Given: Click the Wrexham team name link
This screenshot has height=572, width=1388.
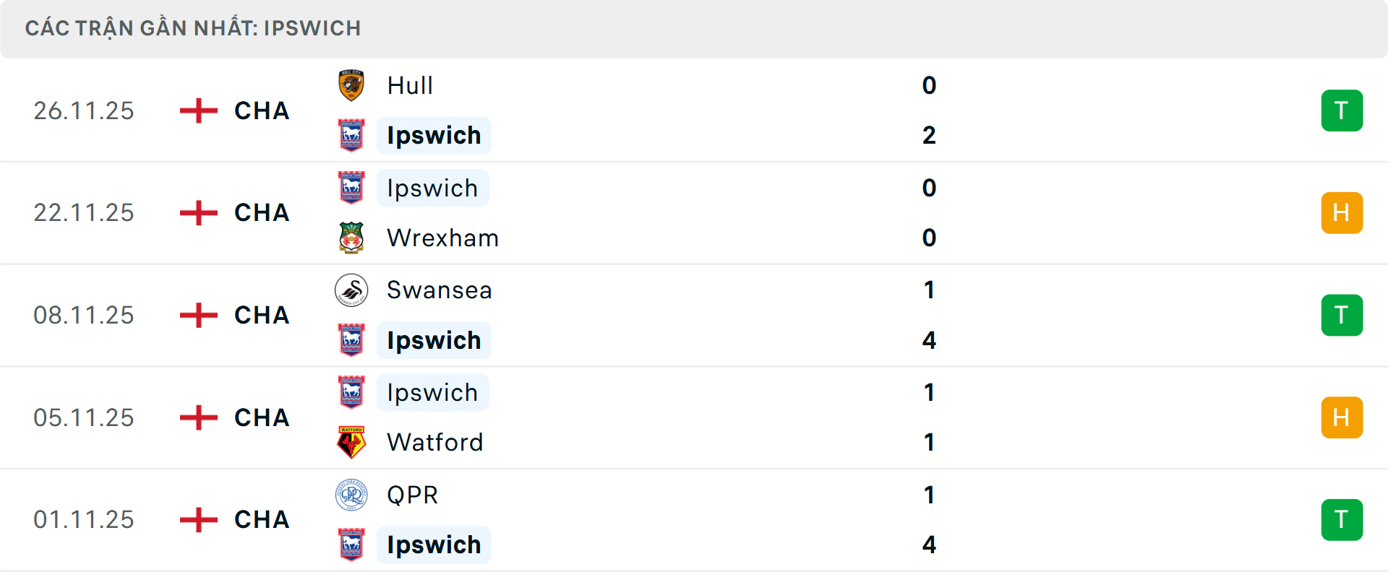Looking at the screenshot, I should tap(443, 238).
